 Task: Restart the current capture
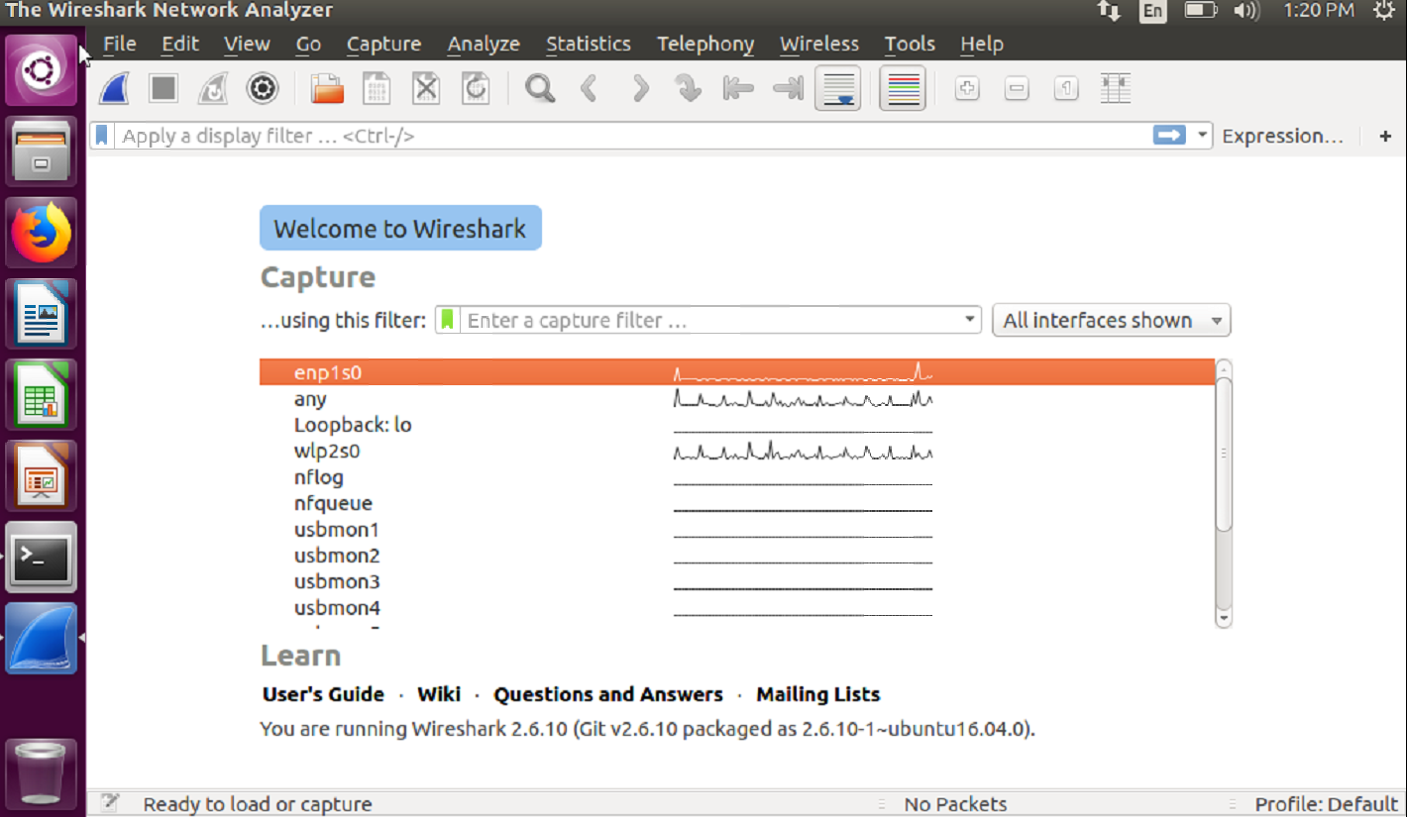click(x=213, y=89)
